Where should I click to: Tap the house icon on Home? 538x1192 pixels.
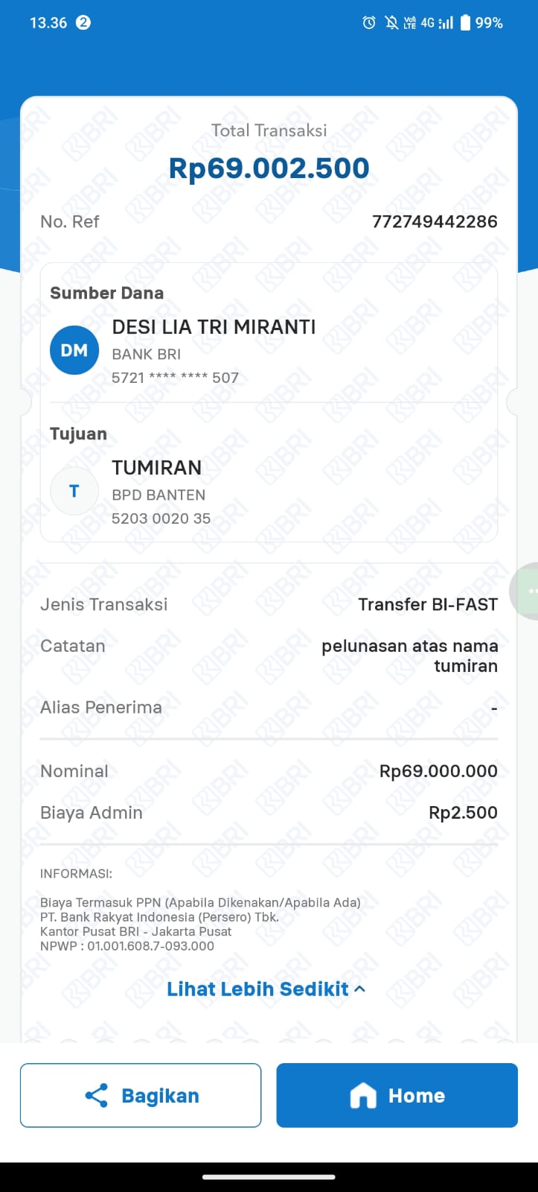click(x=363, y=1095)
